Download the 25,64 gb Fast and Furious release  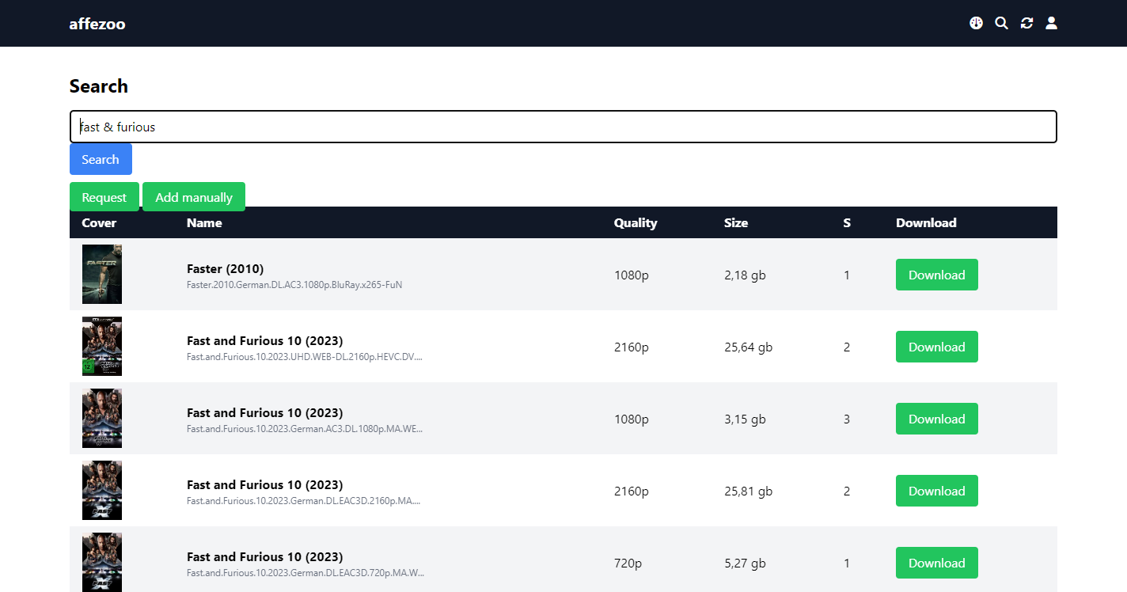tap(937, 347)
